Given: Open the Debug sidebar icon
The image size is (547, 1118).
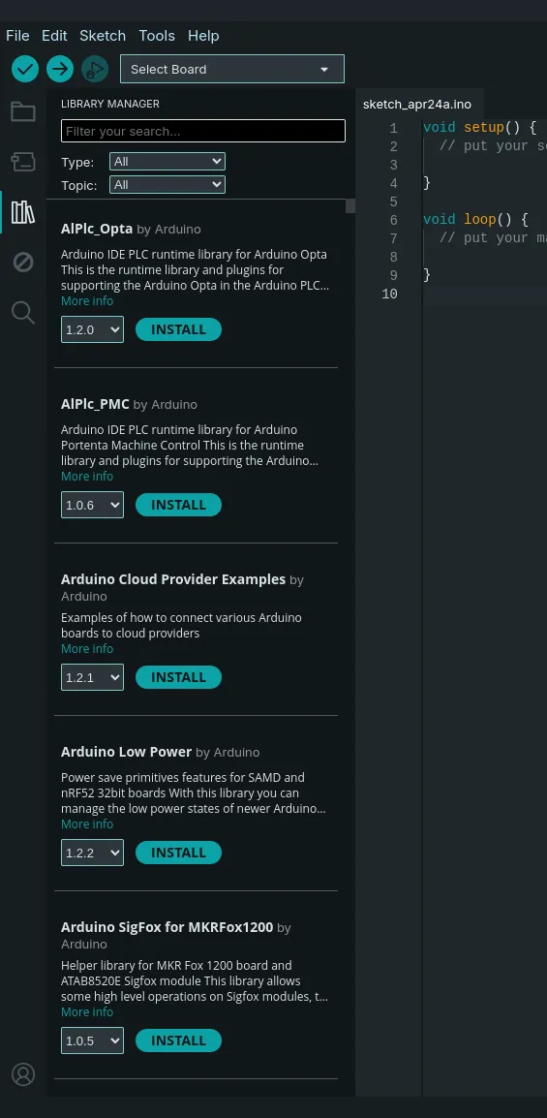Looking at the screenshot, I should [23, 263].
